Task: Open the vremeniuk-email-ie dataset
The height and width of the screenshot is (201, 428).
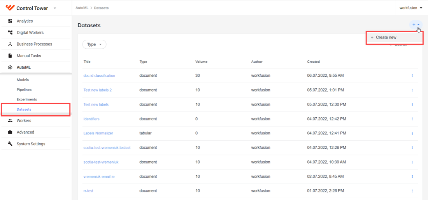Action: tap(99, 176)
